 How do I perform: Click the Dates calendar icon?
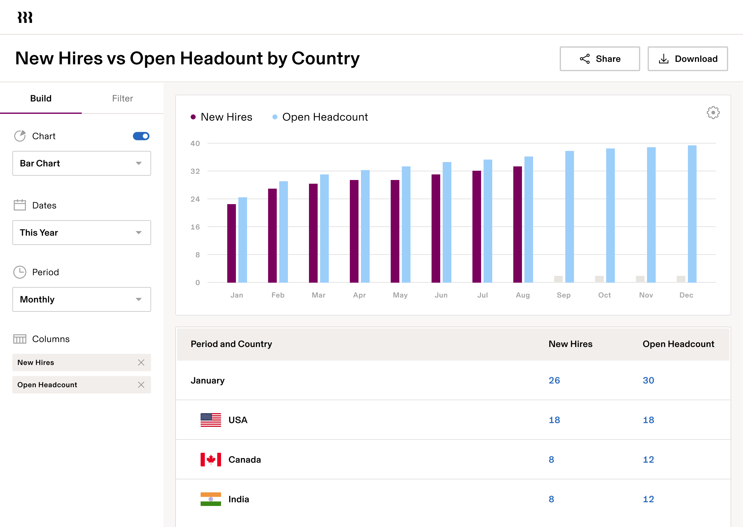click(20, 205)
